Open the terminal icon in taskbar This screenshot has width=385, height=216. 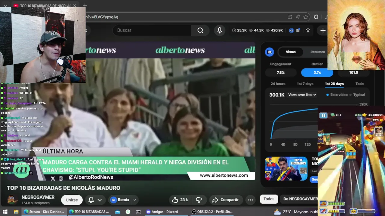click(x=138, y=212)
